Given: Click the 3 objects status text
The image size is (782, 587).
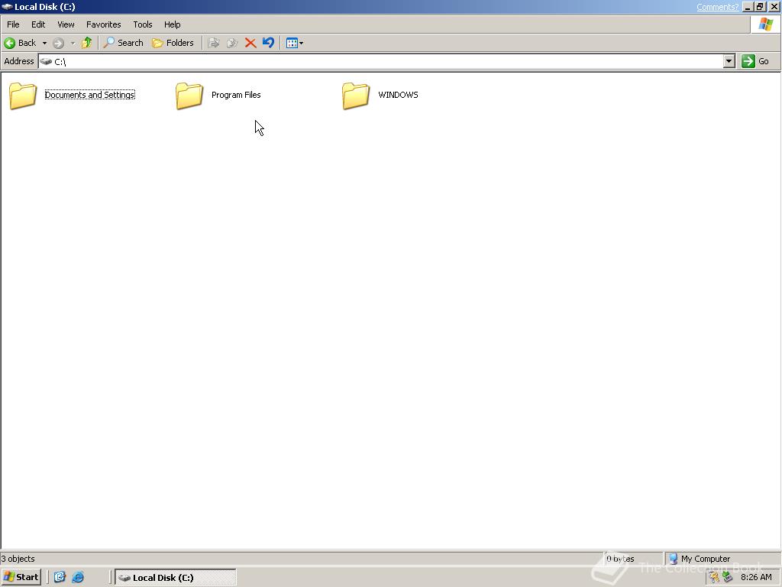Looking at the screenshot, I should (x=18, y=559).
